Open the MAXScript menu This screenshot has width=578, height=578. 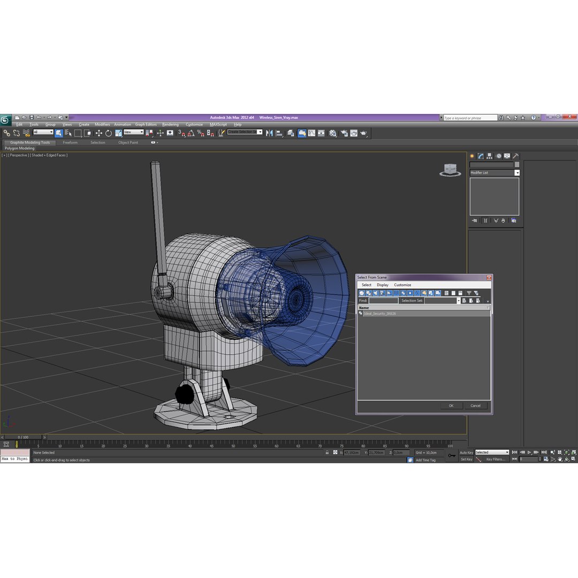pyautogui.click(x=218, y=125)
